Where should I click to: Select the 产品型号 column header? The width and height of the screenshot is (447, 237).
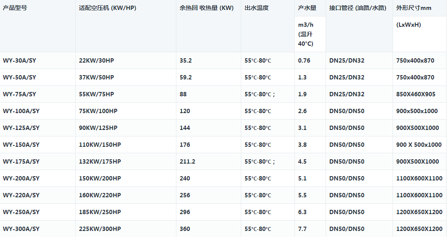[15, 8]
